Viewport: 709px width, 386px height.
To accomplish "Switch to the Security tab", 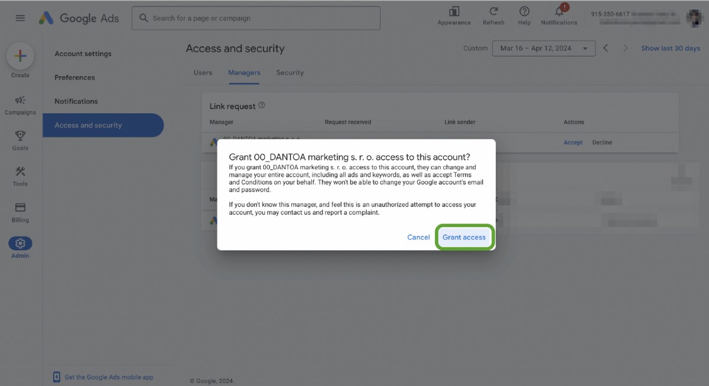I will click(290, 73).
